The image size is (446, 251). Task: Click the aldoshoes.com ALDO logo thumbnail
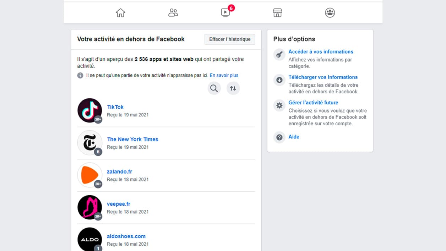tap(89, 239)
